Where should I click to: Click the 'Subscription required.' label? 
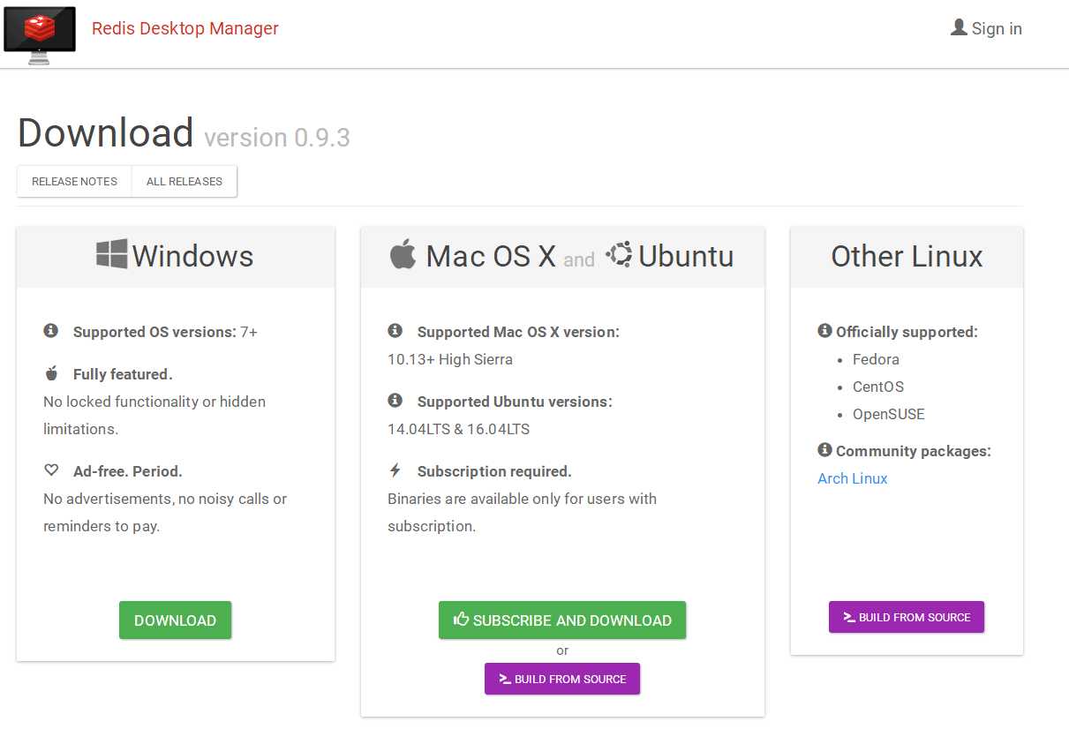coord(494,471)
